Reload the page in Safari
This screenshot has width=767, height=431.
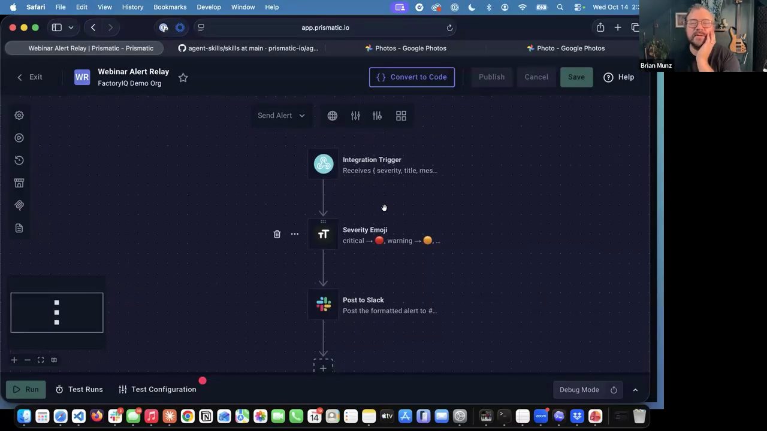coord(449,28)
